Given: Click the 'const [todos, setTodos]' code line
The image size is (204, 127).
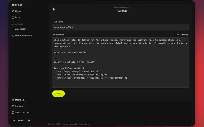Looking at the screenshot, I should (92, 78).
